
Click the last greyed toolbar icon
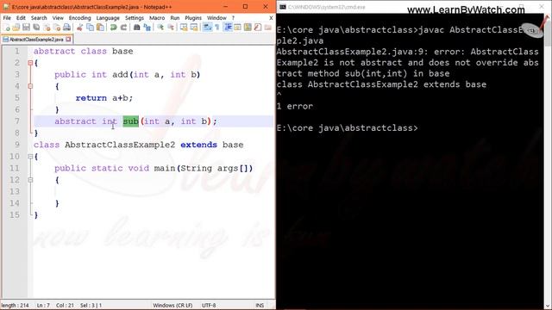point(268,28)
